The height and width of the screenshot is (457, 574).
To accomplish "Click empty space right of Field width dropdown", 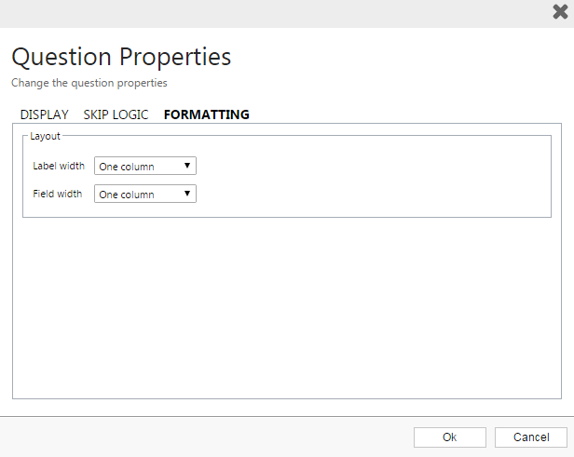I will click(x=373, y=195).
